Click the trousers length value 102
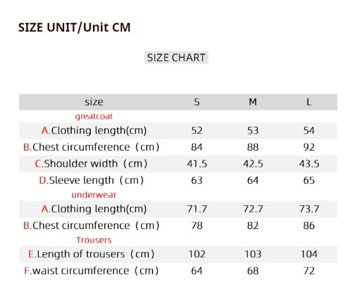This screenshot has height=291, width=353. (x=197, y=254)
